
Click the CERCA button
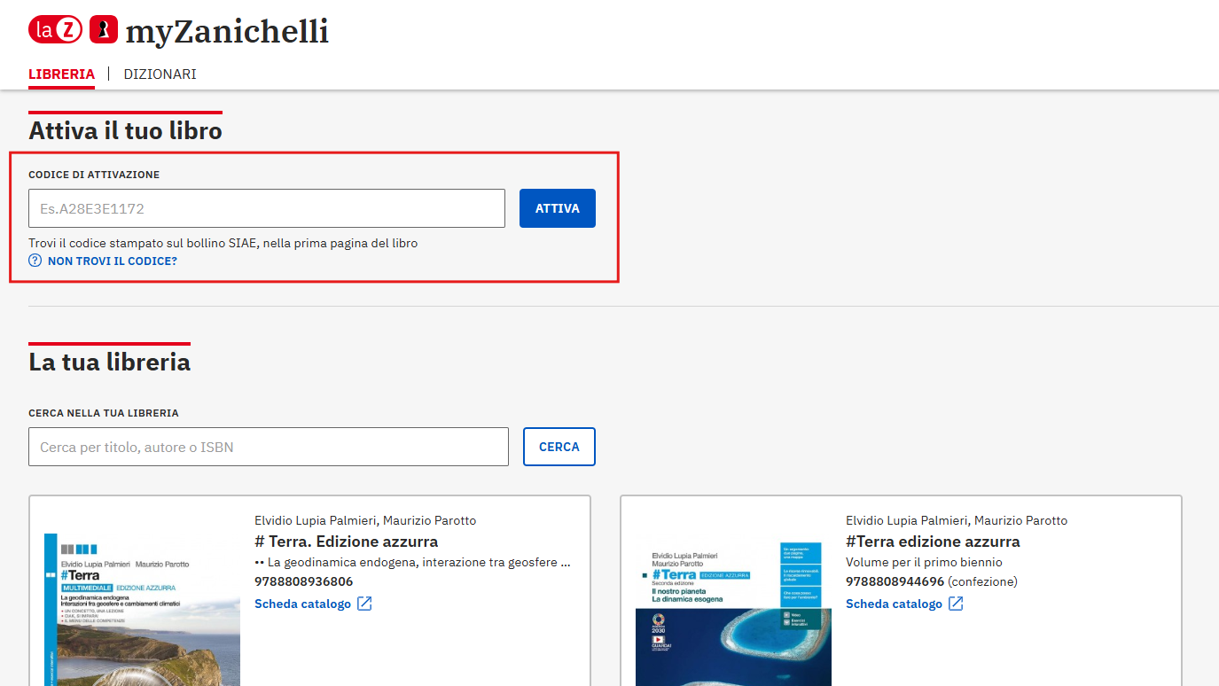559,447
